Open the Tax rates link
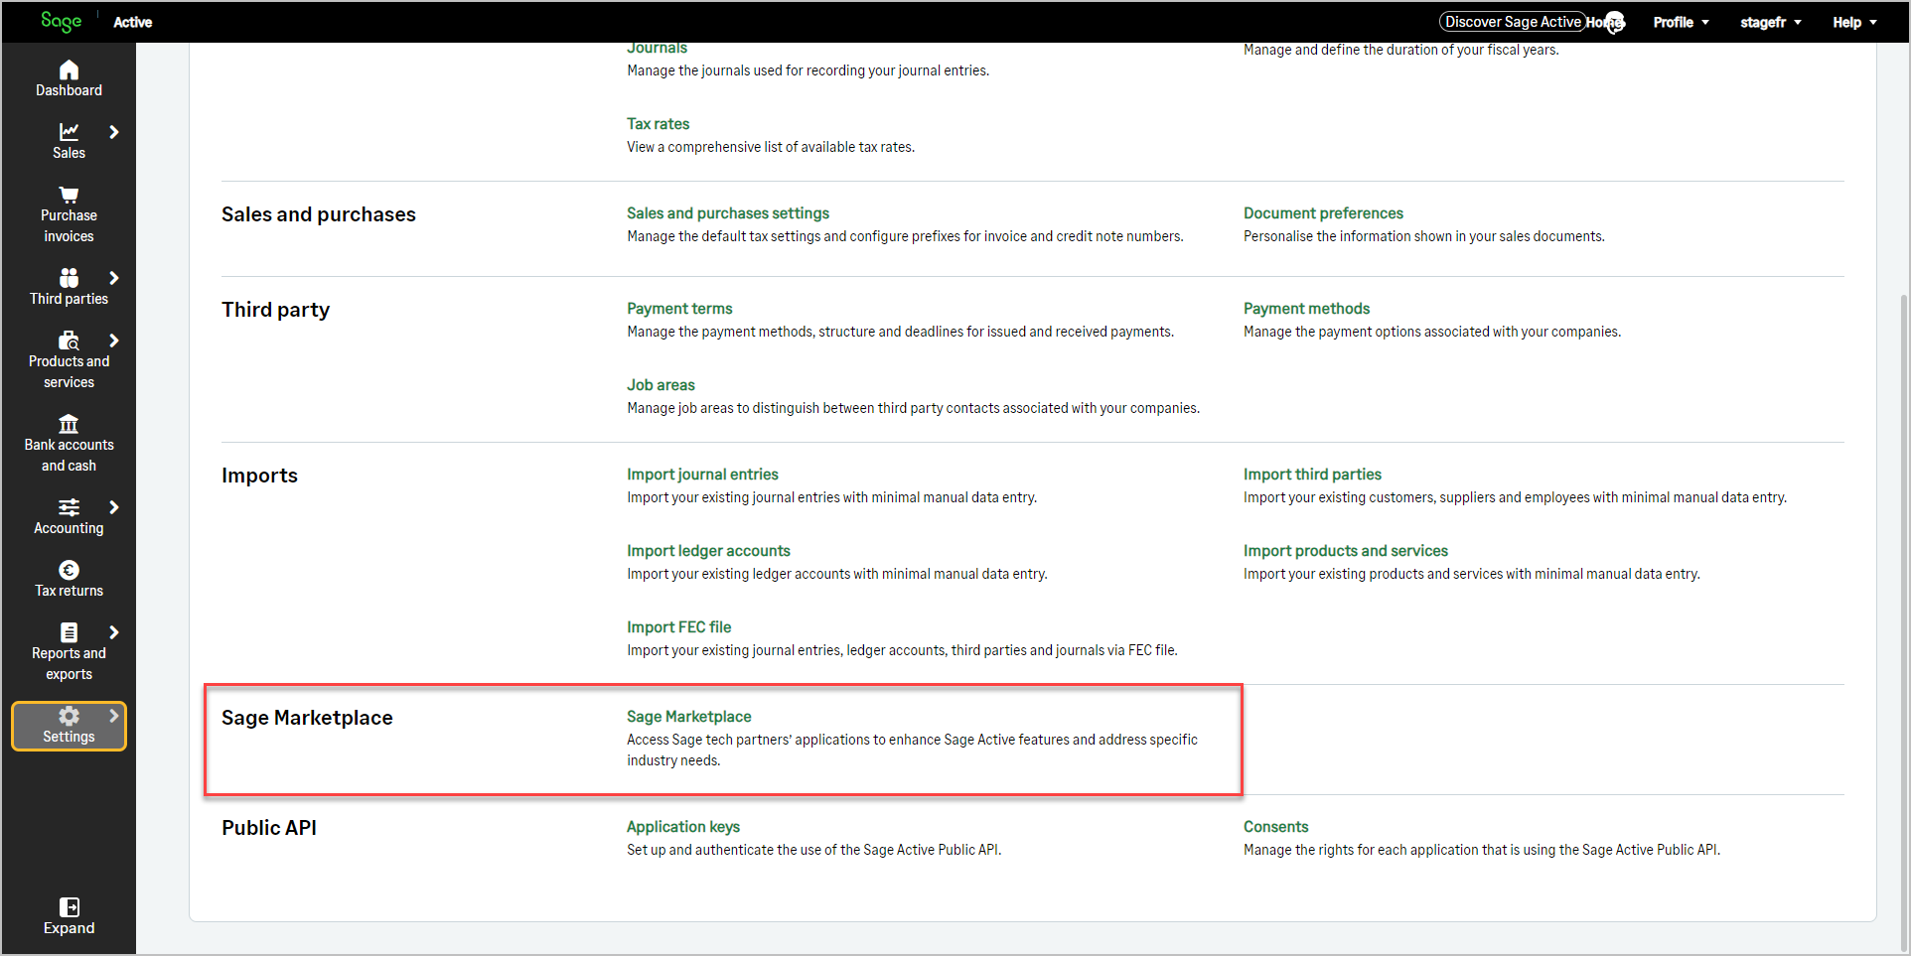This screenshot has height=956, width=1911. pyautogui.click(x=658, y=124)
